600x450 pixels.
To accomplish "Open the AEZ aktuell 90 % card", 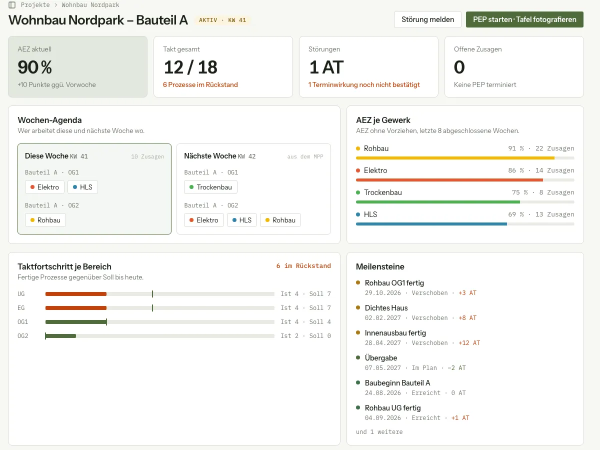I will (x=78, y=66).
